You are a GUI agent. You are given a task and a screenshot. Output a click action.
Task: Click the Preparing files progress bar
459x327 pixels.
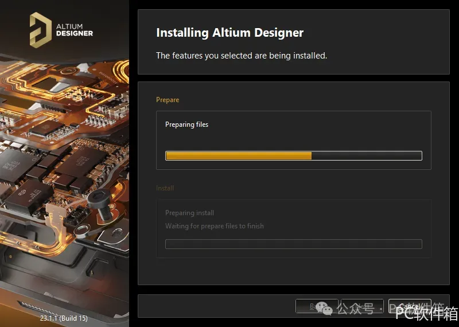(x=294, y=155)
